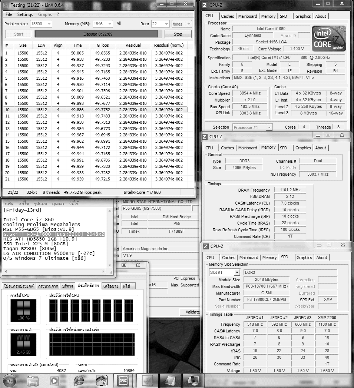This screenshot has height=388, width=354.
Task: Click the All memory button in LinX
Action: pyautogui.click(x=119, y=23)
